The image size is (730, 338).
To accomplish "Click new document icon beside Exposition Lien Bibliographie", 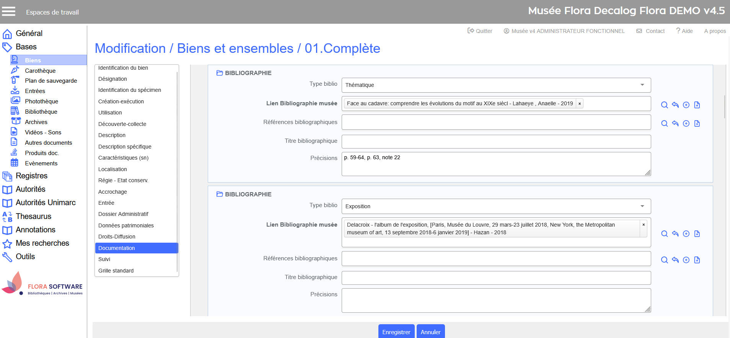I will point(697,234).
